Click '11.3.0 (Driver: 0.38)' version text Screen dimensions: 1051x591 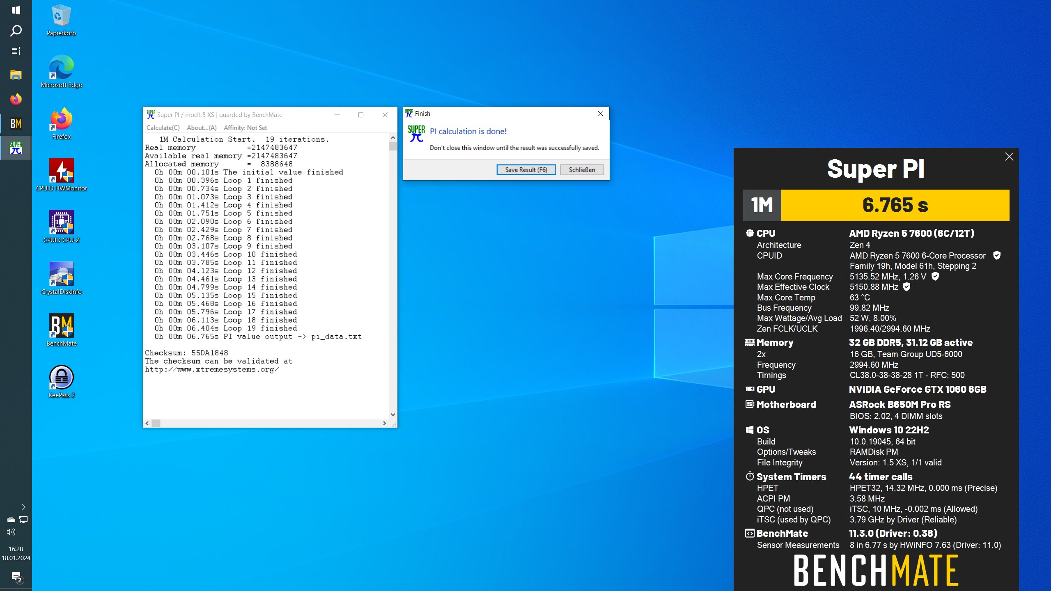pos(893,533)
